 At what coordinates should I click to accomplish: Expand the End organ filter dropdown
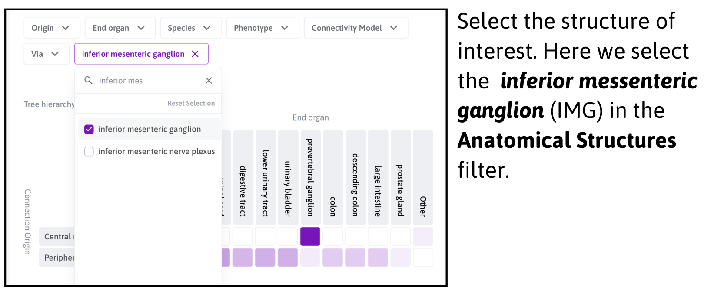click(119, 28)
